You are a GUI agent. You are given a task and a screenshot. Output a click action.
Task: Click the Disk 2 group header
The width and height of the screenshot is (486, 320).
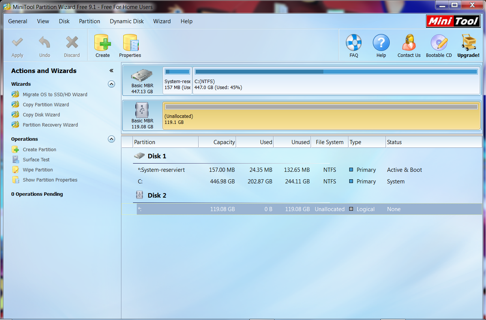[x=157, y=195]
